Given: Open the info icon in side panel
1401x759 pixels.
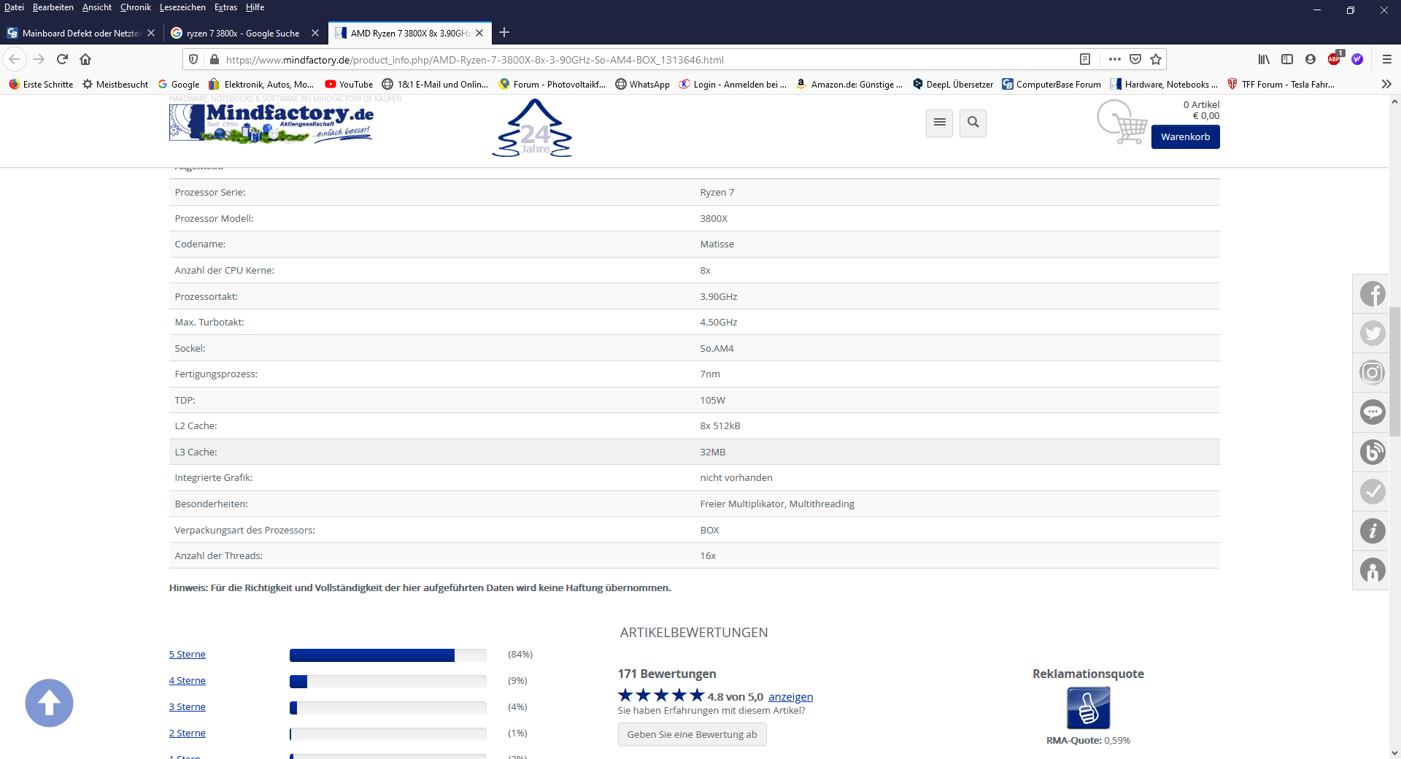Looking at the screenshot, I should coord(1373,531).
